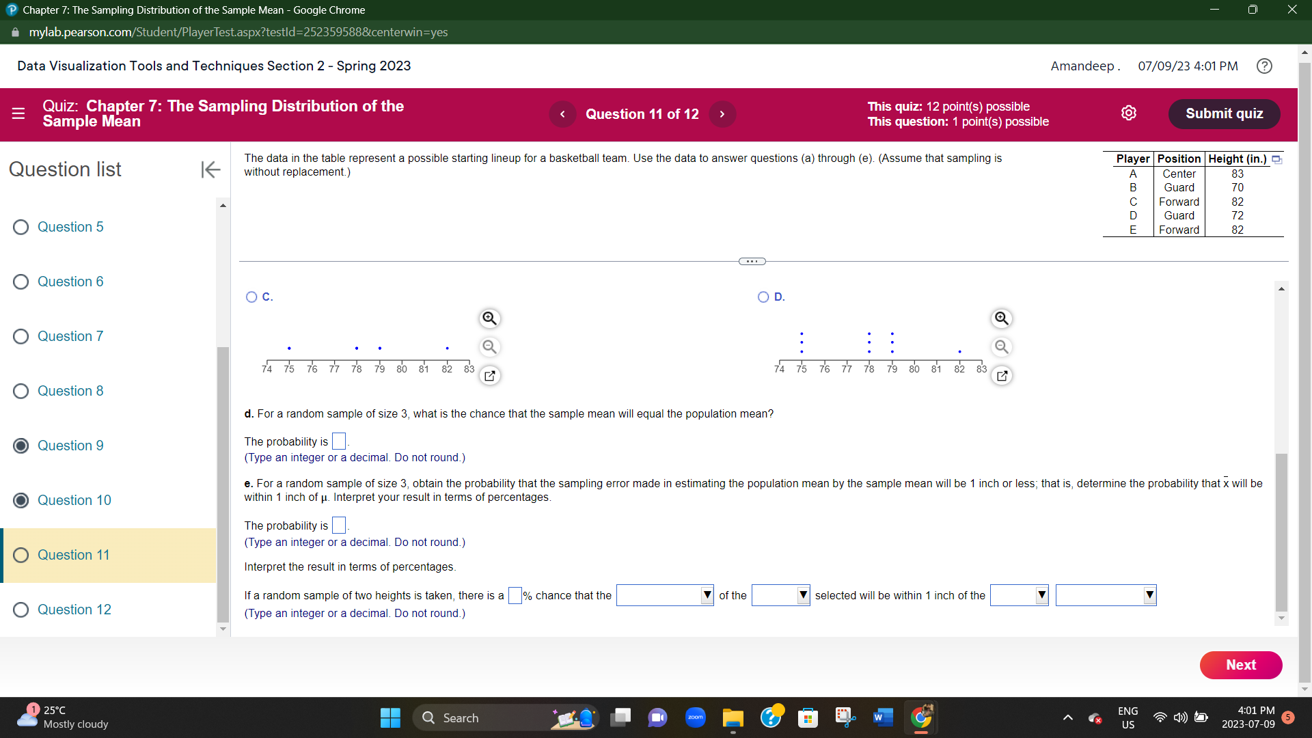Select radio button for answer option D
The image size is (1312, 738).
[764, 296]
